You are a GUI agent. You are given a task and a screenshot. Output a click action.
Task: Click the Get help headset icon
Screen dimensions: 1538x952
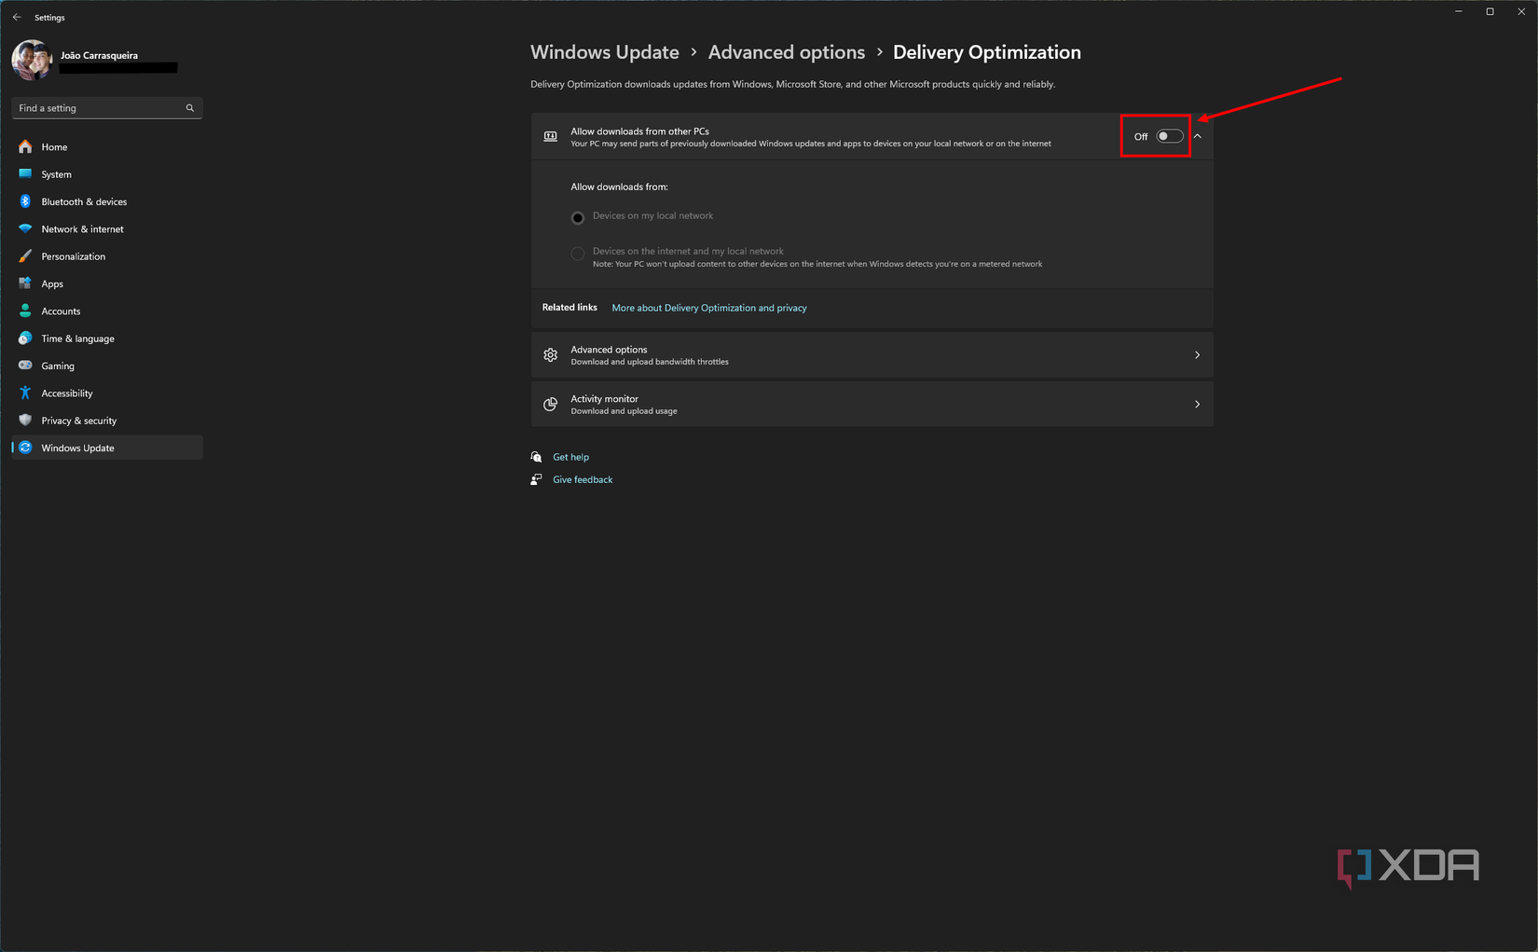pyautogui.click(x=536, y=457)
